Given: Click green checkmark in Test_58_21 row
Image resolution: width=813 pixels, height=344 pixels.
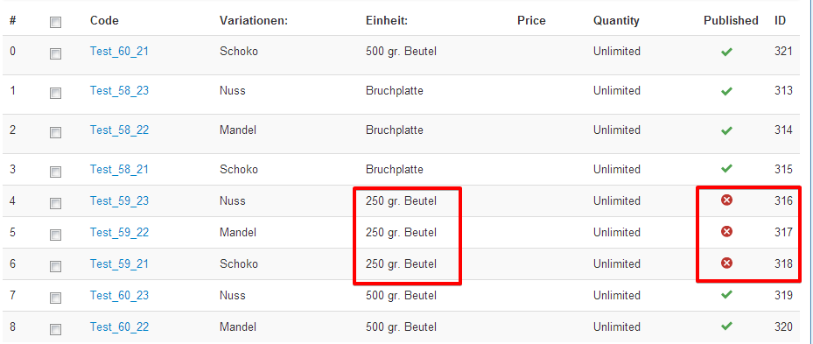Looking at the screenshot, I should (727, 169).
